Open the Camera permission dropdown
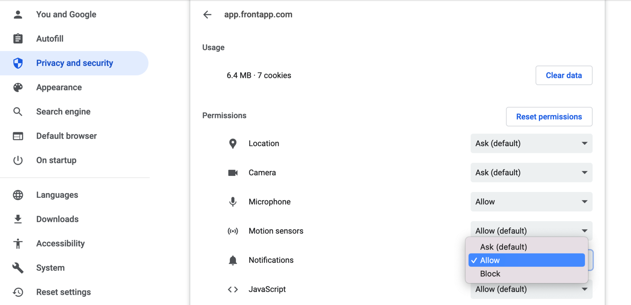 [531, 173]
